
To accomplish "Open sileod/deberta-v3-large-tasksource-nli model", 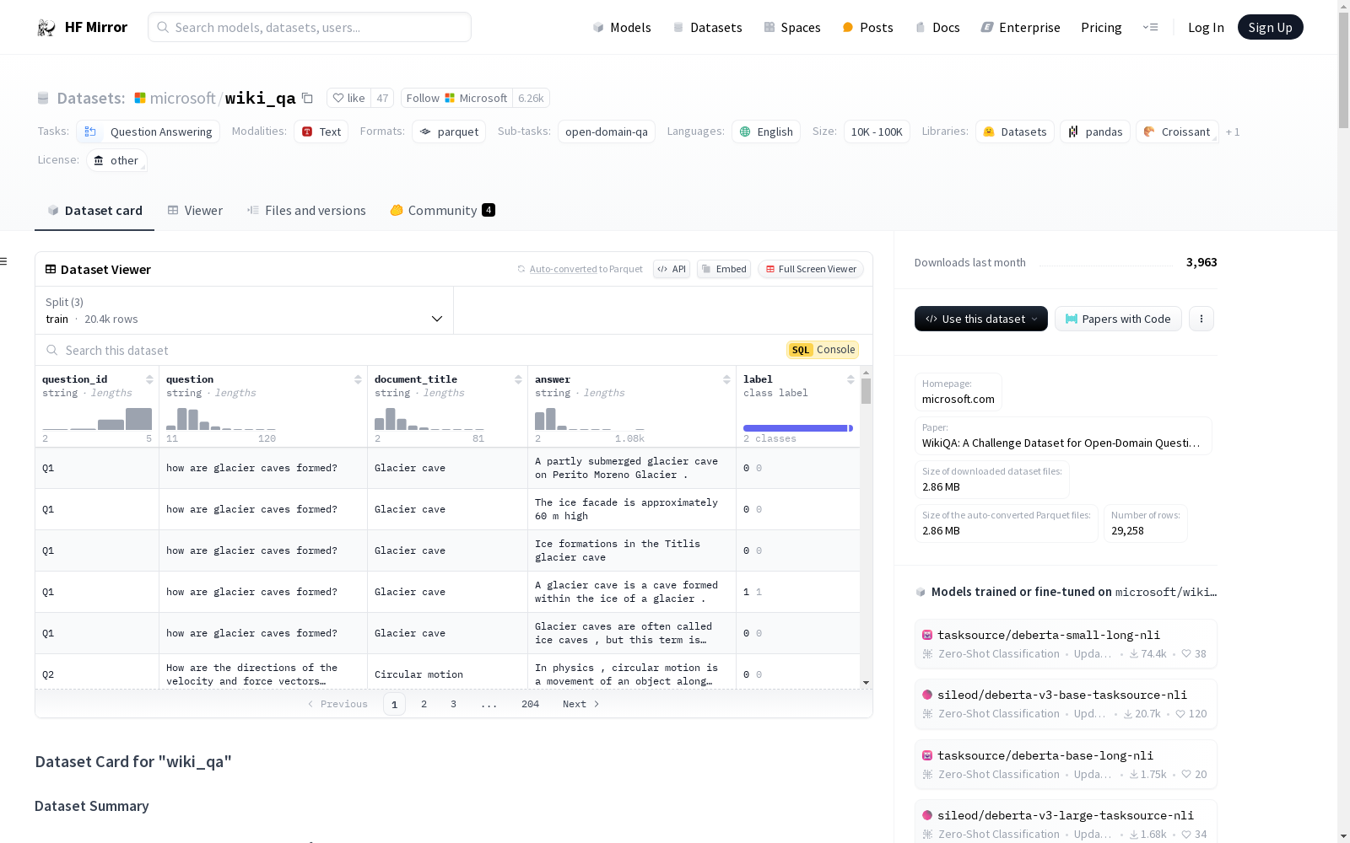I will (x=1066, y=823).
